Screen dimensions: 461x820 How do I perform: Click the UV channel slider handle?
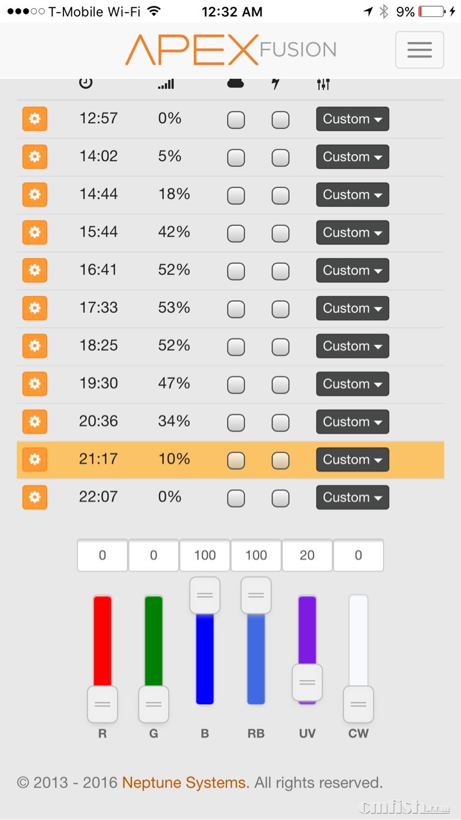point(307,682)
